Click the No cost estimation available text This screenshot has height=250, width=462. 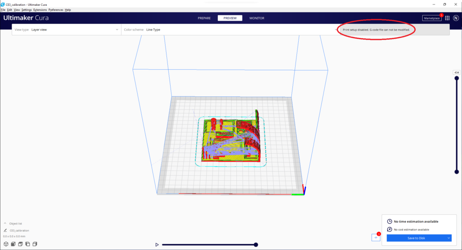click(x=411, y=229)
